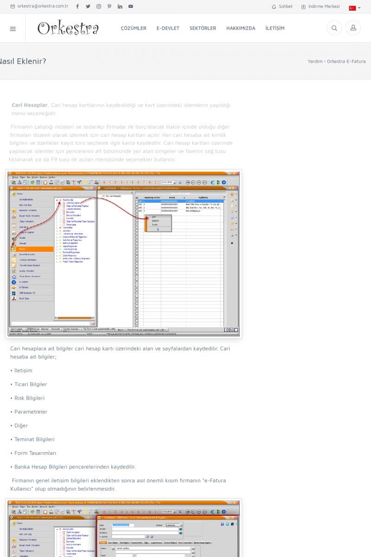Open the hamburger side menu

[x=13, y=29]
